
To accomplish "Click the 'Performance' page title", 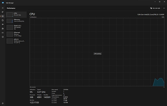I will pyautogui.click(x=11, y=8).
